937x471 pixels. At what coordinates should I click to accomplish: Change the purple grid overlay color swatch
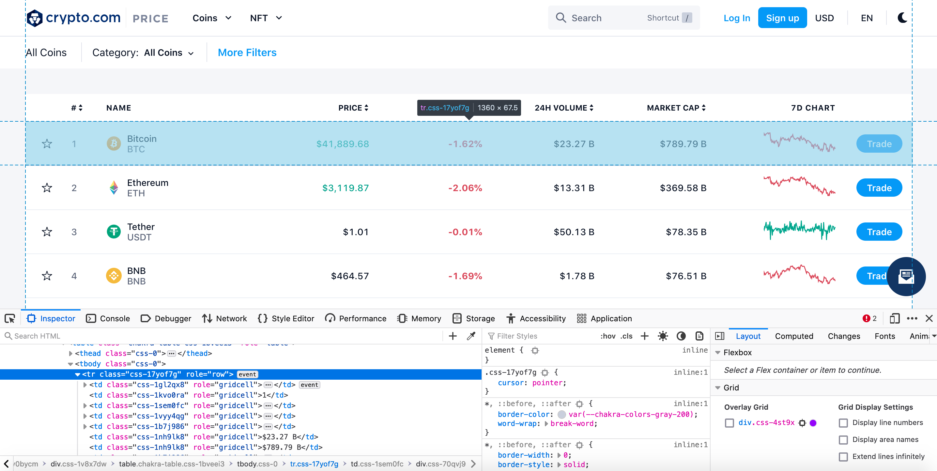pyautogui.click(x=813, y=423)
